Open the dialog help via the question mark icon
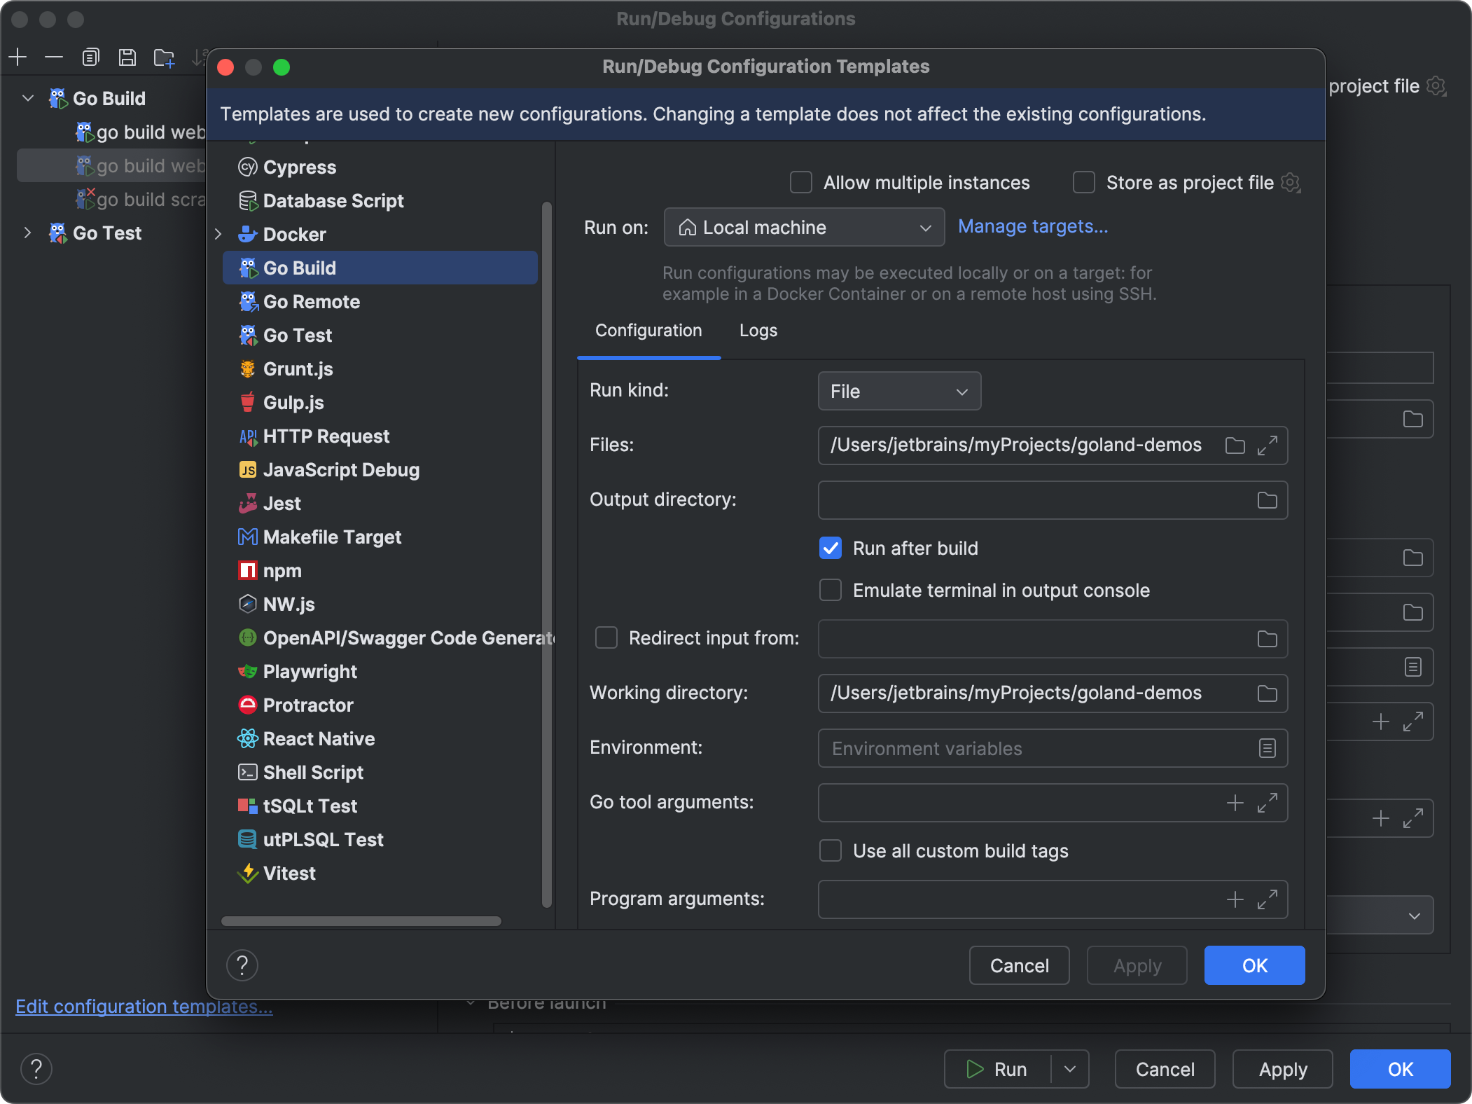This screenshot has width=1472, height=1104. (x=242, y=965)
